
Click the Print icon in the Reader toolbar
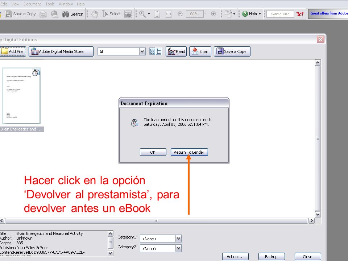43,14
